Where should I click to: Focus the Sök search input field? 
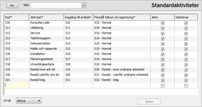coord(56,5)
